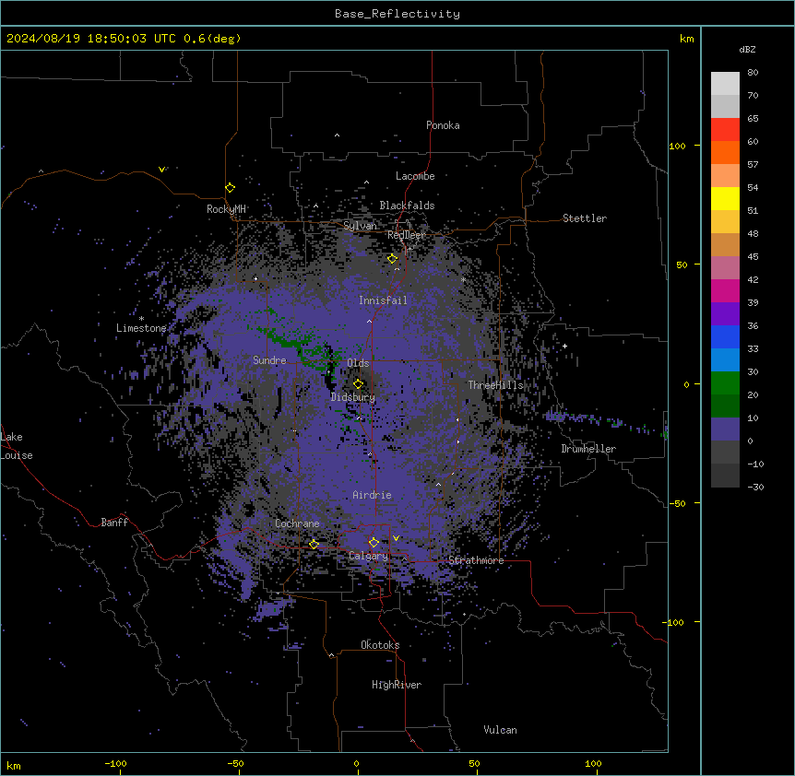The width and height of the screenshot is (795, 776).
Task: Click the 80 value on dBZ legend
Action: coord(753,73)
